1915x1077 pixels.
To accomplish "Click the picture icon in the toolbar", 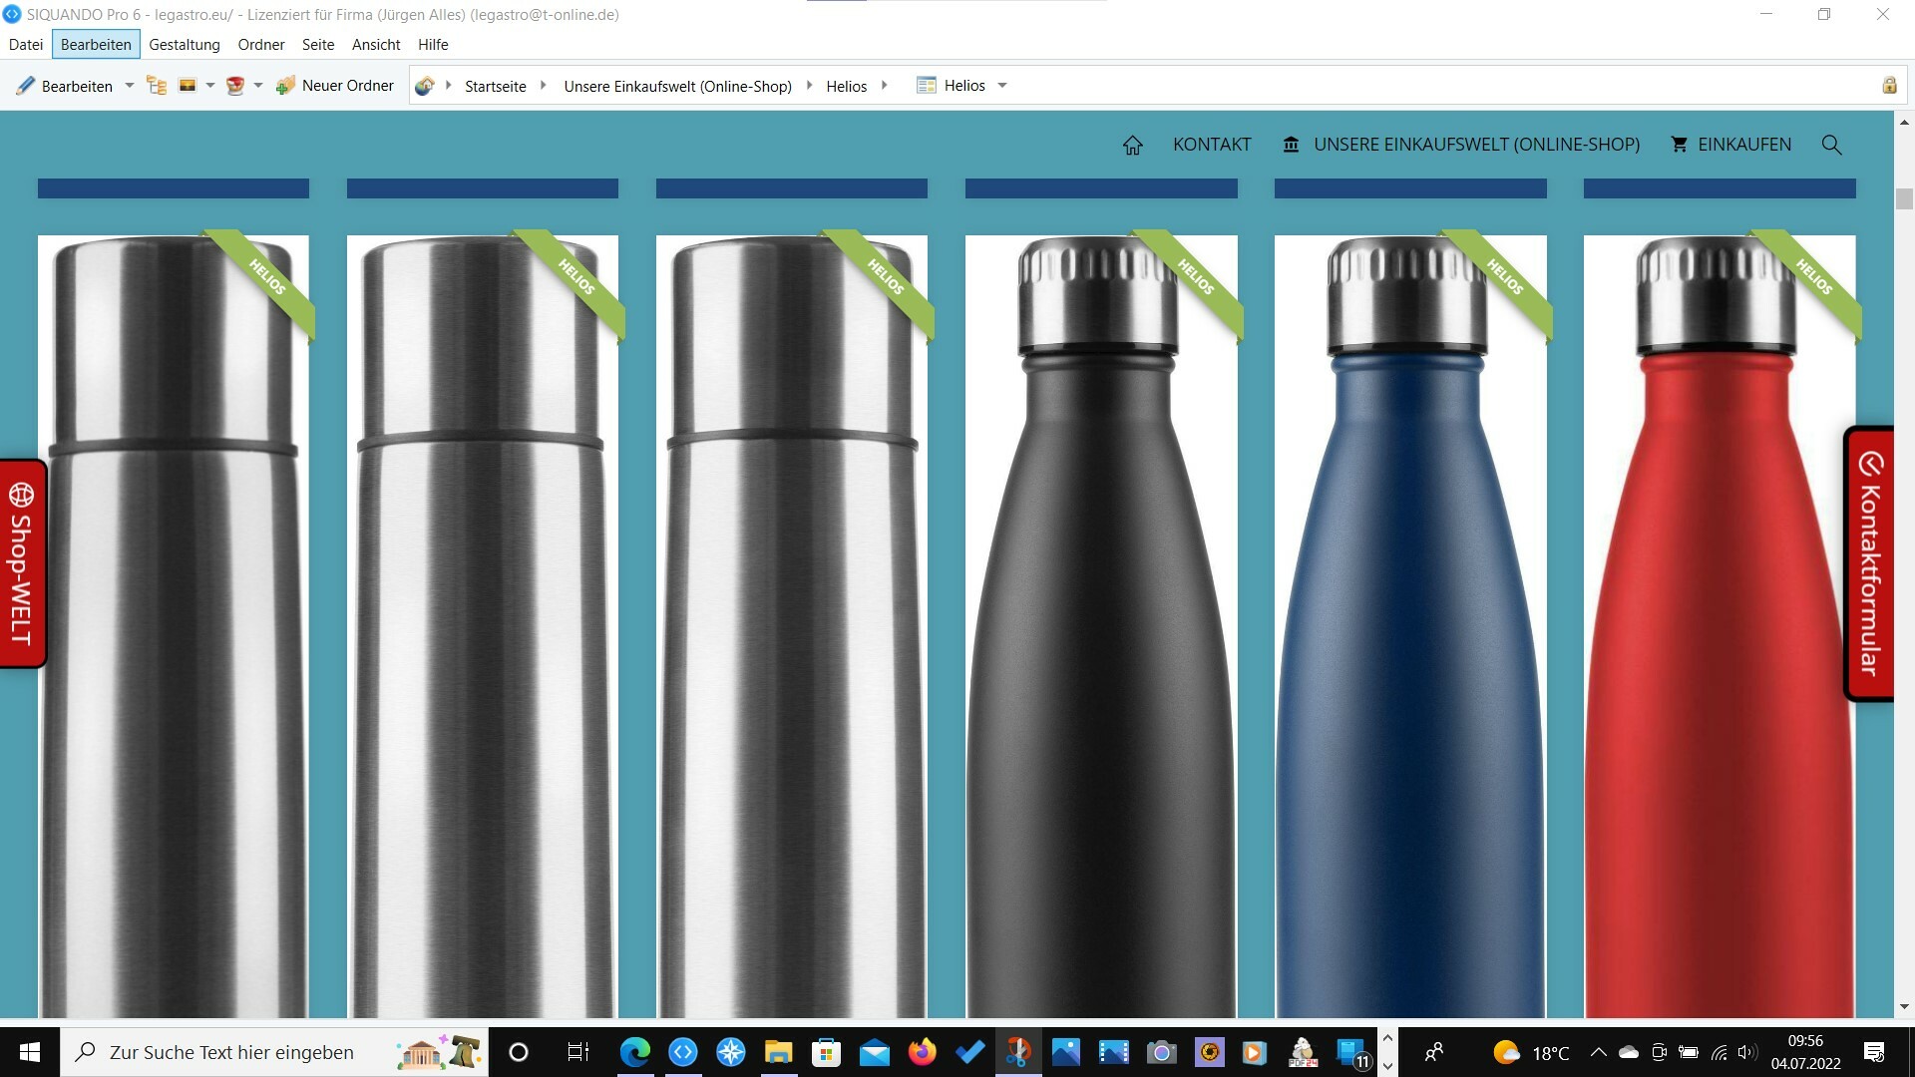I will coord(187,86).
